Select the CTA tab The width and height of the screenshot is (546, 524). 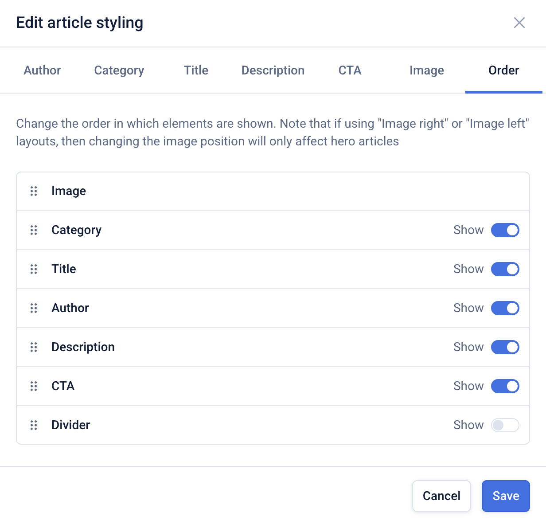coord(350,70)
